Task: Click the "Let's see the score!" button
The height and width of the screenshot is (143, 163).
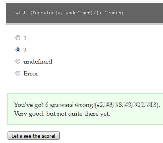Action: coord(33,136)
